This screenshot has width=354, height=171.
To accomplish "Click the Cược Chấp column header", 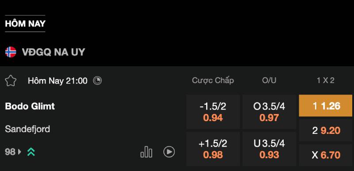I will 213,81.
